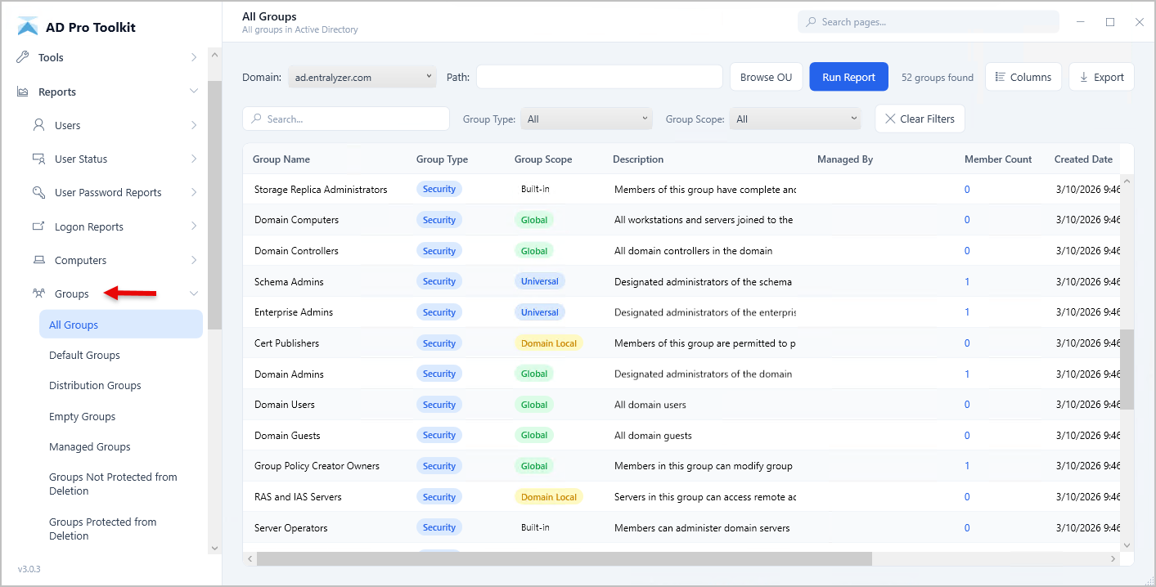
Task: Click the Run Report button
Action: pos(848,77)
